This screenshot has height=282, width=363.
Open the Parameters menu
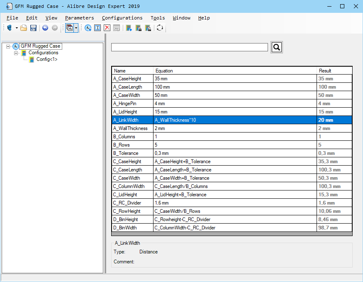(79, 18)
